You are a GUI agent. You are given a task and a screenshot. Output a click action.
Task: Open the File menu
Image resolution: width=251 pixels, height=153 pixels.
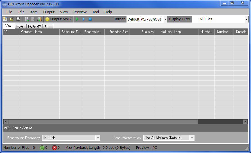9,12
